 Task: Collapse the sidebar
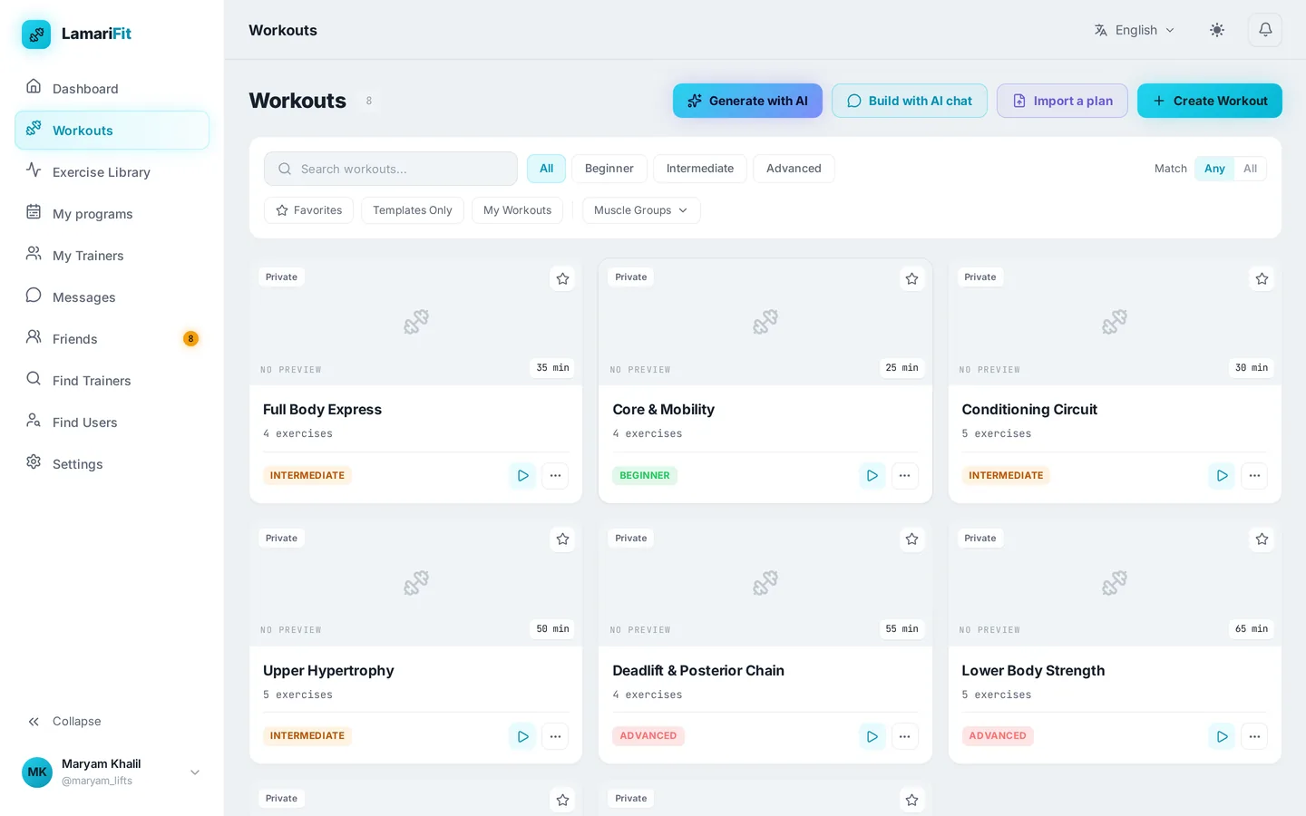pos(112,722)
